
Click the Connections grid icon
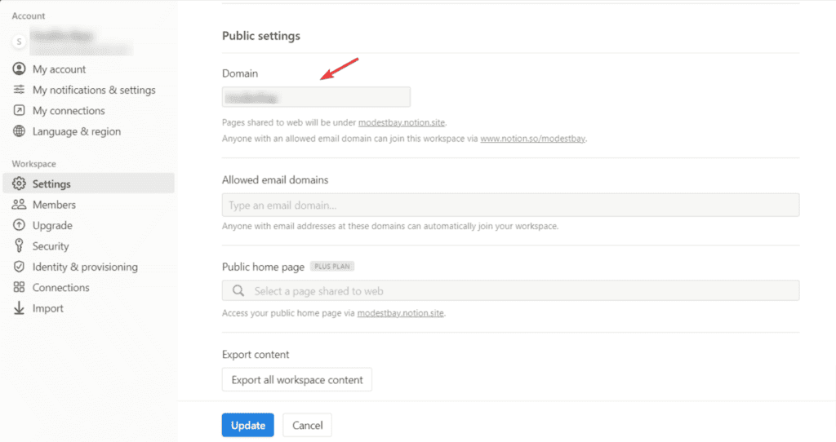click(x=19, y=288)
